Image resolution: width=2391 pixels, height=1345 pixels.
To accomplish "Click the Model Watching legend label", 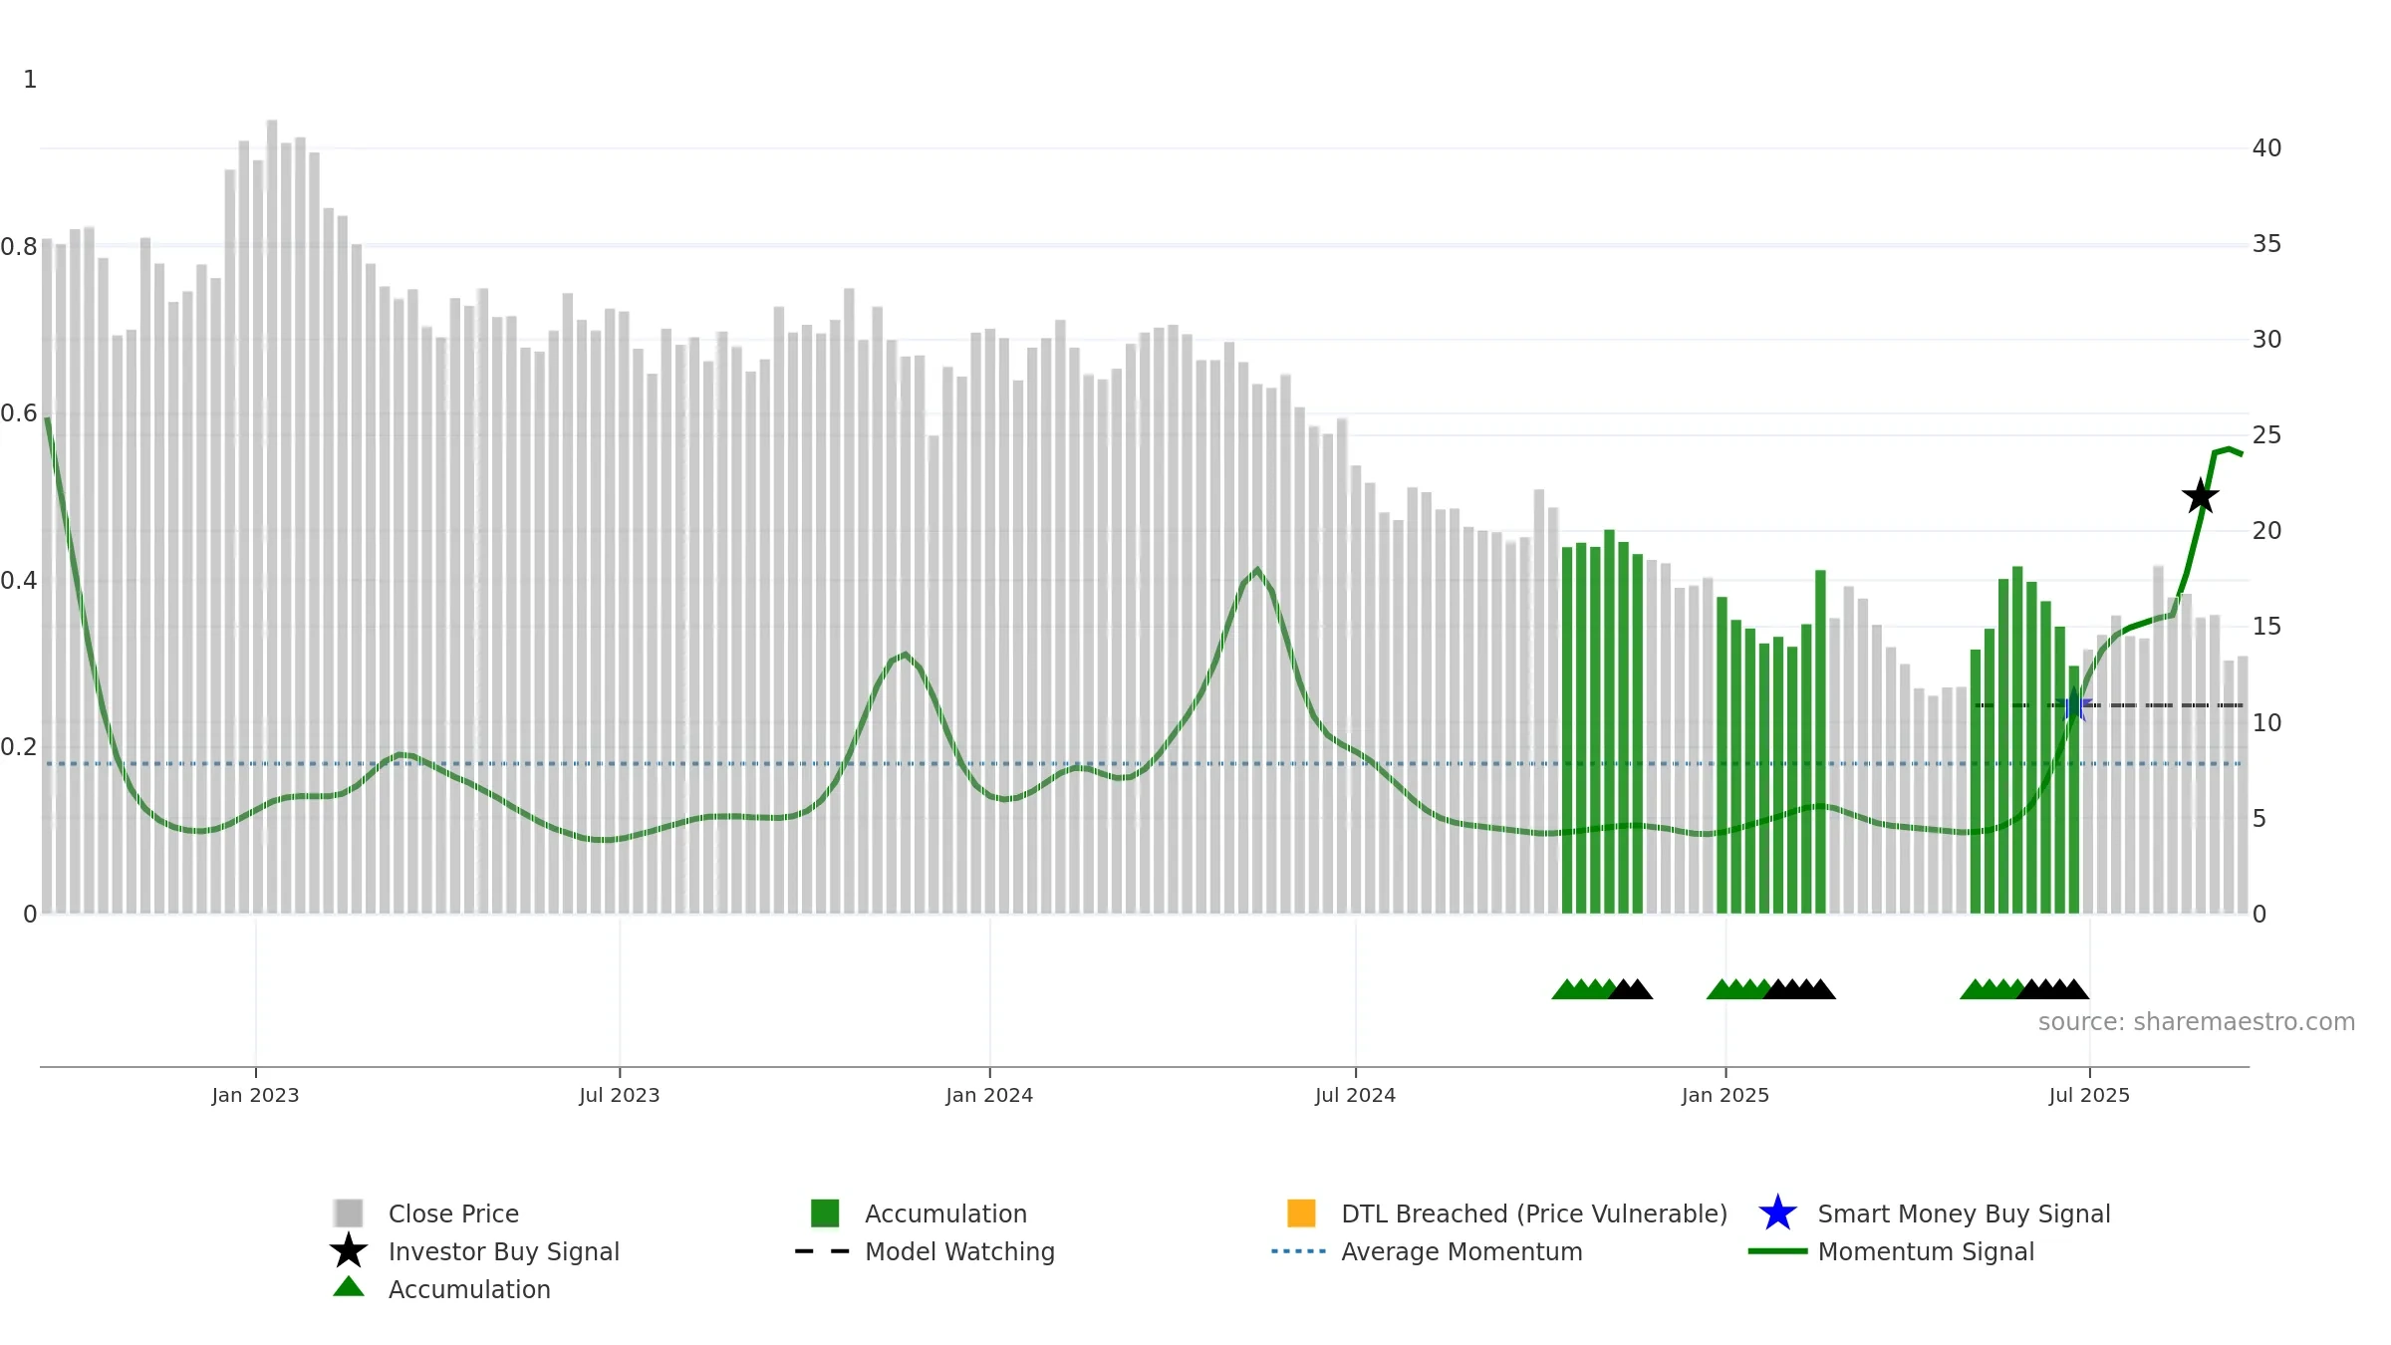I will [959, 1251].
